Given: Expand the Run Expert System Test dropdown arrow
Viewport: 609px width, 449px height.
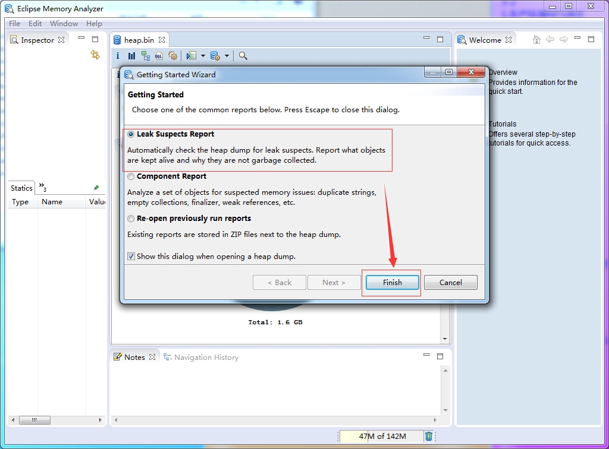Looking at the screenshot, I should [203, 56].
